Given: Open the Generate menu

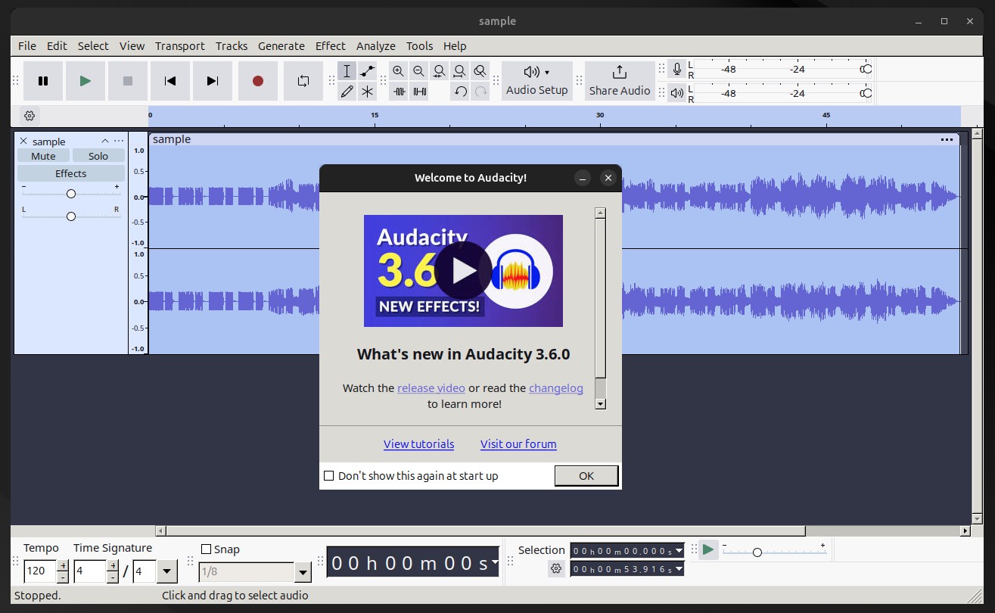Looking at the screenshot, I should (x=281, y=46).
